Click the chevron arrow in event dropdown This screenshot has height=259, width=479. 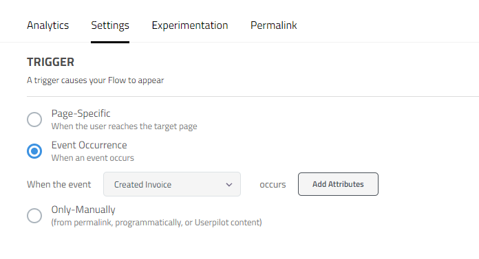pyautogui.click(x=229, y=185)
